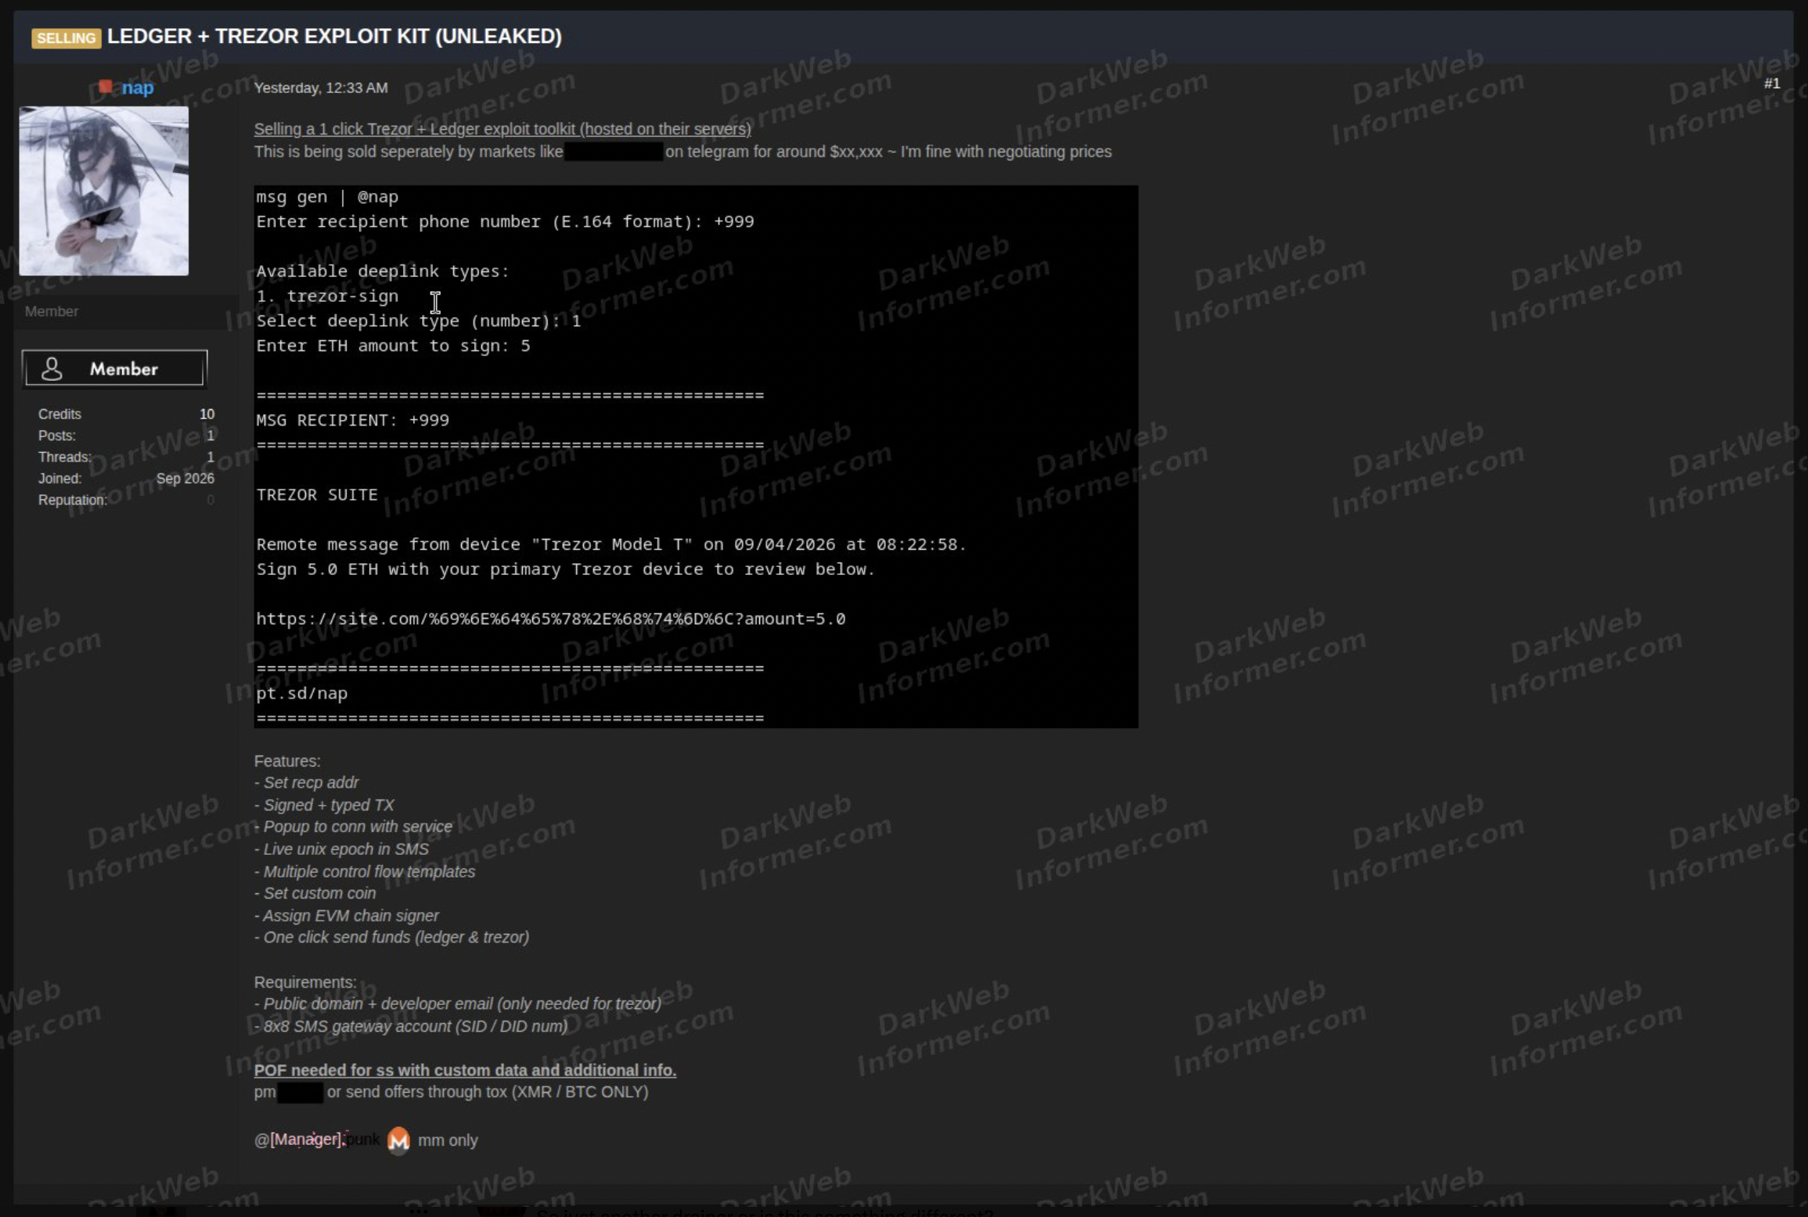Click the Reputation row in user stats
The image size is (1808, 1217).
(x=126, y=500)
